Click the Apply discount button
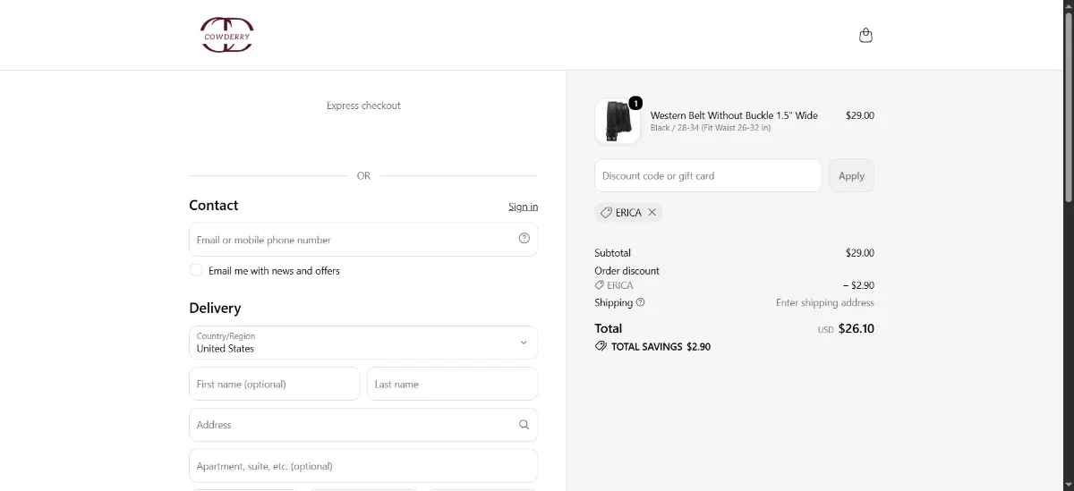This screenshot has width=1074, height=491. point(851,175)
